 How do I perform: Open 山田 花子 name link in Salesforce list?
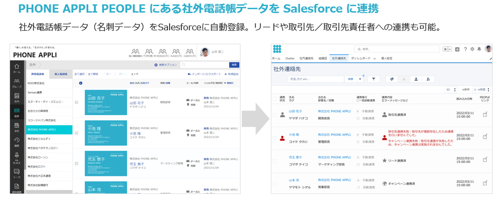click(296, 112)
